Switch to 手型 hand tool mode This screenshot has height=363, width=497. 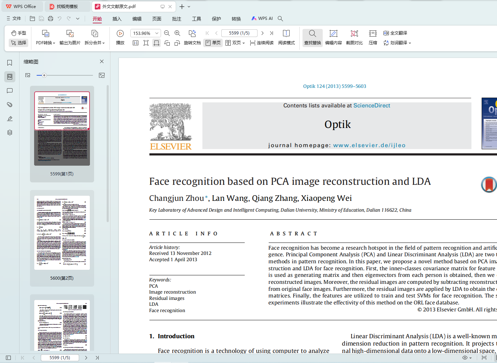(18, 33)
